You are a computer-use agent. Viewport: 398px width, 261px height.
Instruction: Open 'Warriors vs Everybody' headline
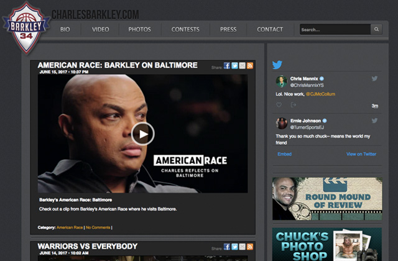pos(88,246)
